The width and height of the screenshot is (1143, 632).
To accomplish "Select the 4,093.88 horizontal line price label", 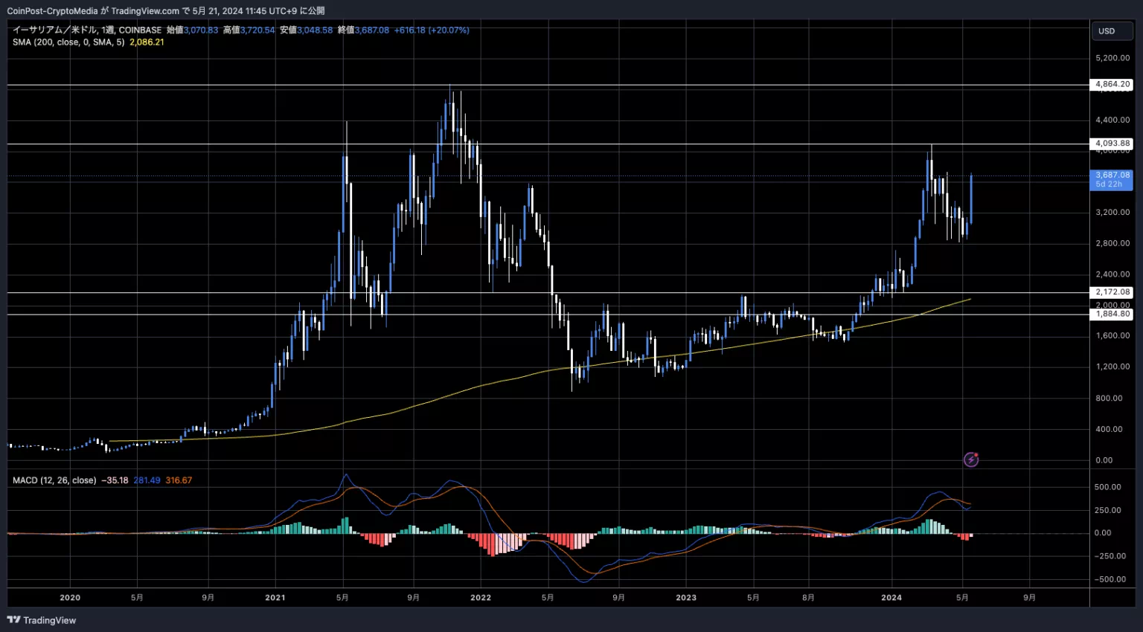I will click(1112, 144).
